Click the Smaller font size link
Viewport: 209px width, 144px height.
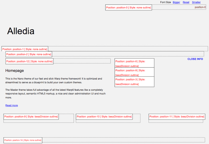click(196, 2)
